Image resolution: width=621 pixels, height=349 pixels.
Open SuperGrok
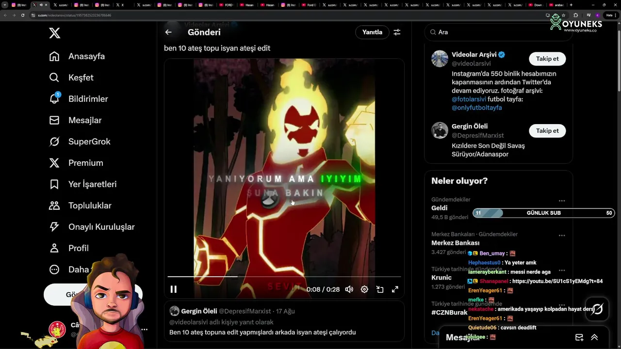(80, 142)
